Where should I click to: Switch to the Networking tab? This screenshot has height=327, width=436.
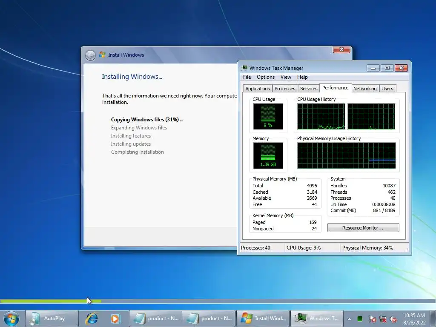[x=365, y=89]
